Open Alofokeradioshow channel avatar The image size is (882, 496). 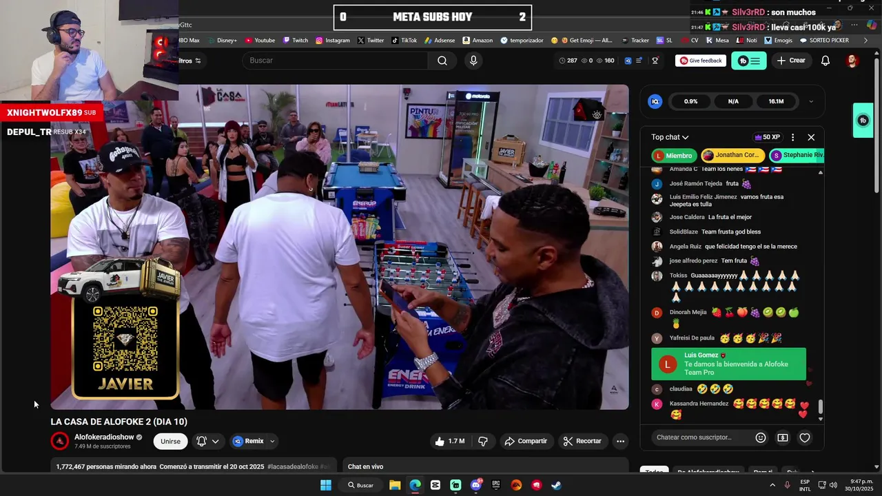(60, 441)
